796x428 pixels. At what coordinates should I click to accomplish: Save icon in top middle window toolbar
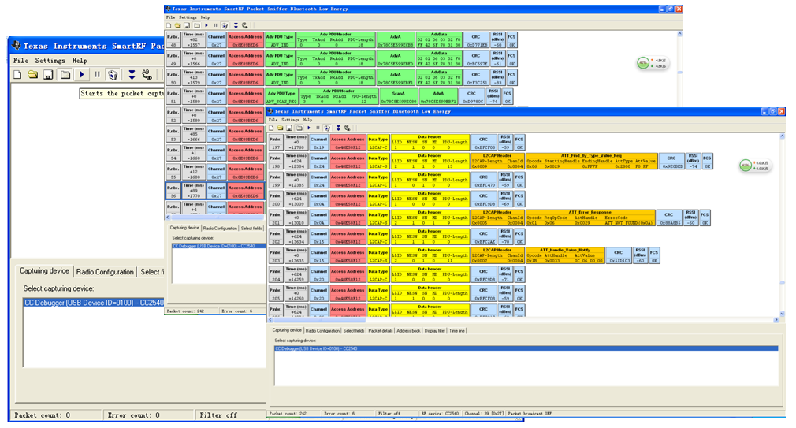point(187,25)
